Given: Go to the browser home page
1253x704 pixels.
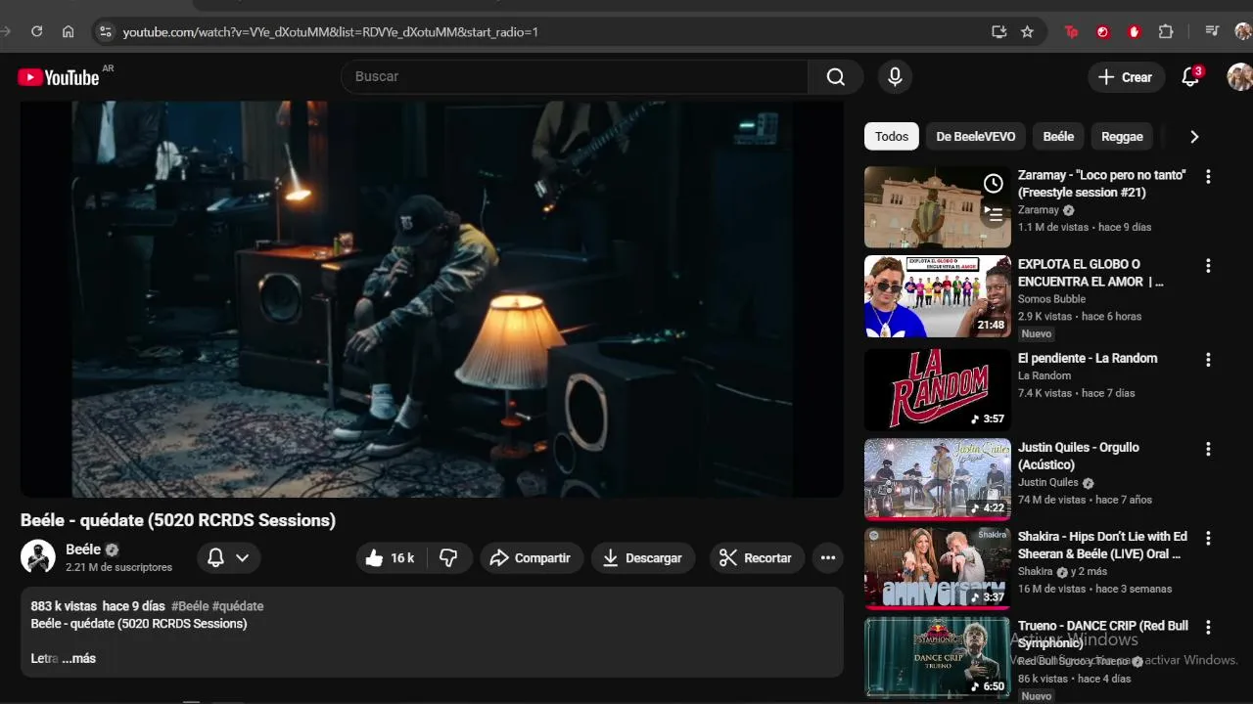Looking at the screenshot, I should pyautogui.click(x=68, y=31).
